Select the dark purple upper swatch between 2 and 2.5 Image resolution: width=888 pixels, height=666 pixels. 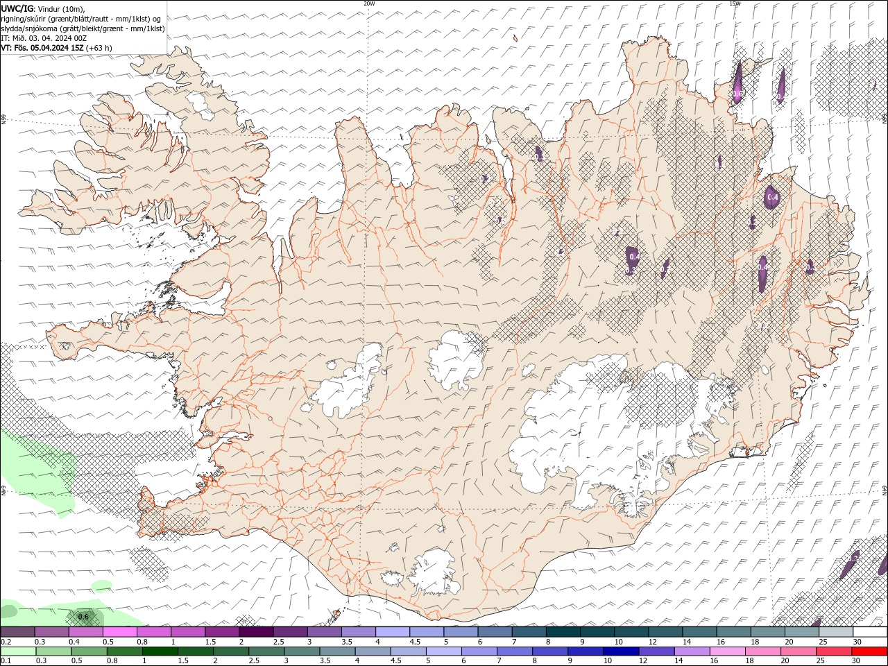point(256,632)
